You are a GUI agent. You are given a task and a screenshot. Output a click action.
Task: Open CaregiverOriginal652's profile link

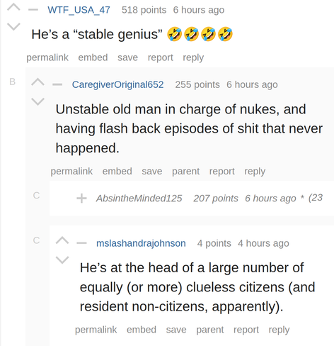click(x=117, y=84)
